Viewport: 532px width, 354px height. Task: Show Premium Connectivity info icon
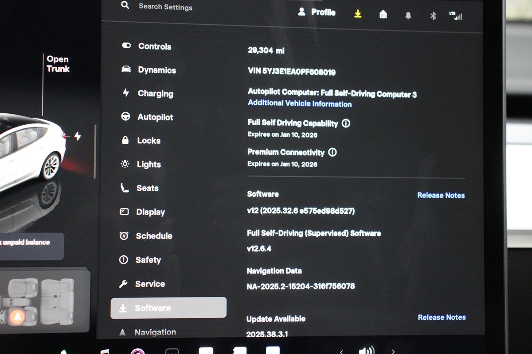(x=332, y=152)
